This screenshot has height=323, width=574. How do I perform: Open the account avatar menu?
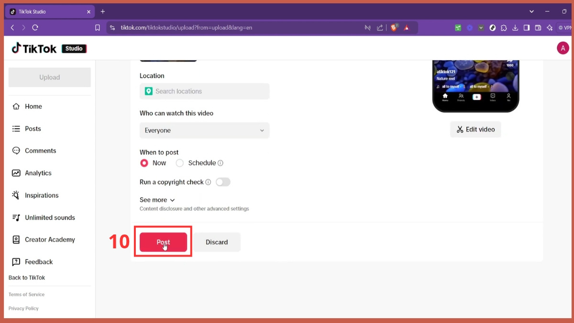coord(563,48)
